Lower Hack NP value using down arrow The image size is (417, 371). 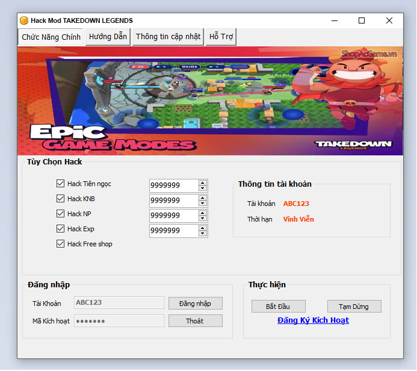coord(203,219)
